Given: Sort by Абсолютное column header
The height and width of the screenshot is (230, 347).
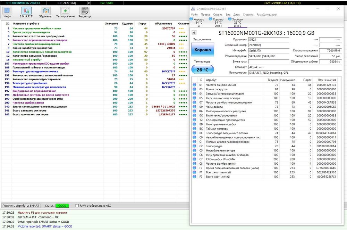Looking at the screenshot, I should 163,24.
